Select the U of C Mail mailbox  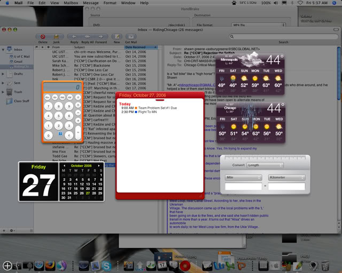click(x=20, y=57)
